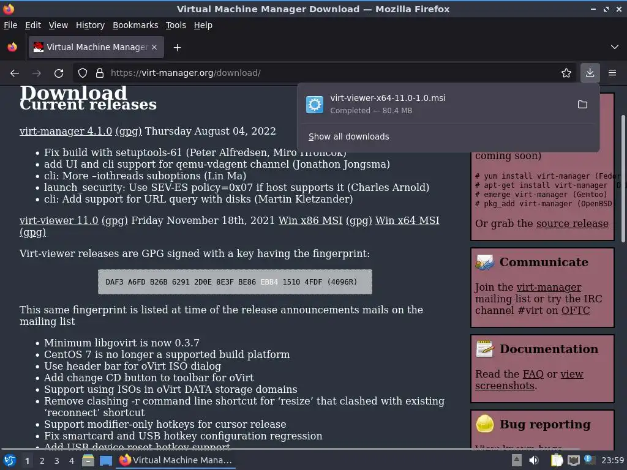
Task: Download the Win x86 MSI
Action: click(x=310, y=220)
